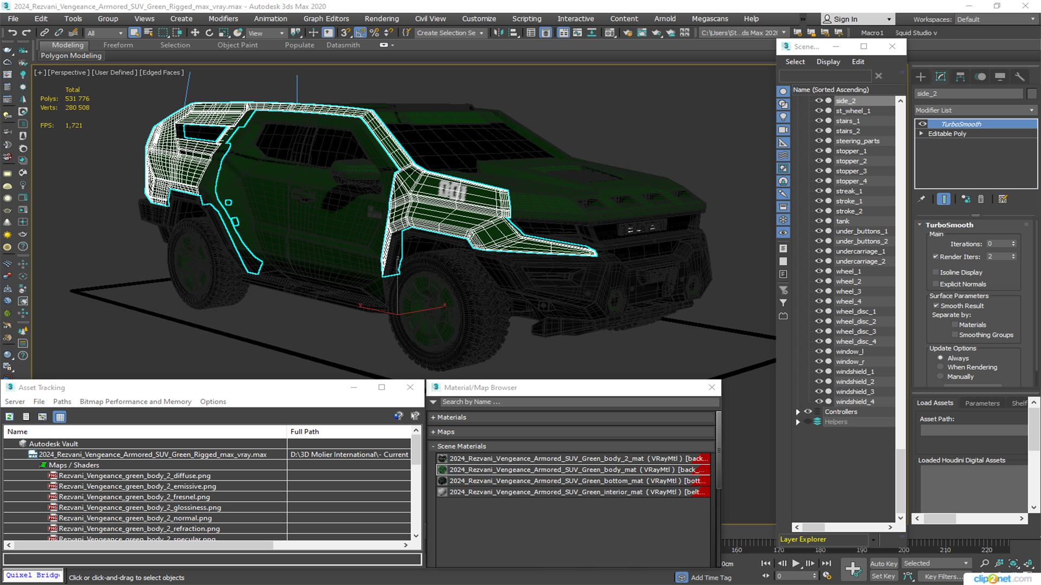Select the When Rendering update option
Viewport: 1041px width, 585px height.
click(940, 367)
